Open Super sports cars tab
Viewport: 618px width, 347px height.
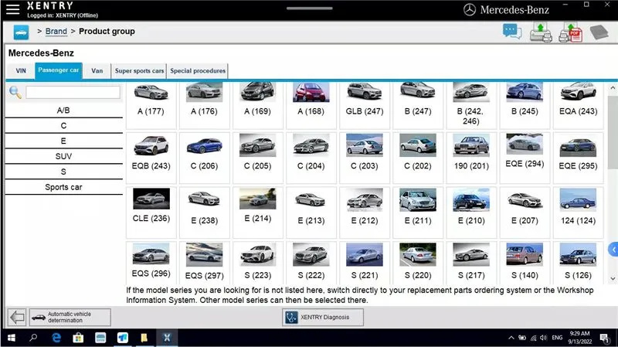pos(139,71)
